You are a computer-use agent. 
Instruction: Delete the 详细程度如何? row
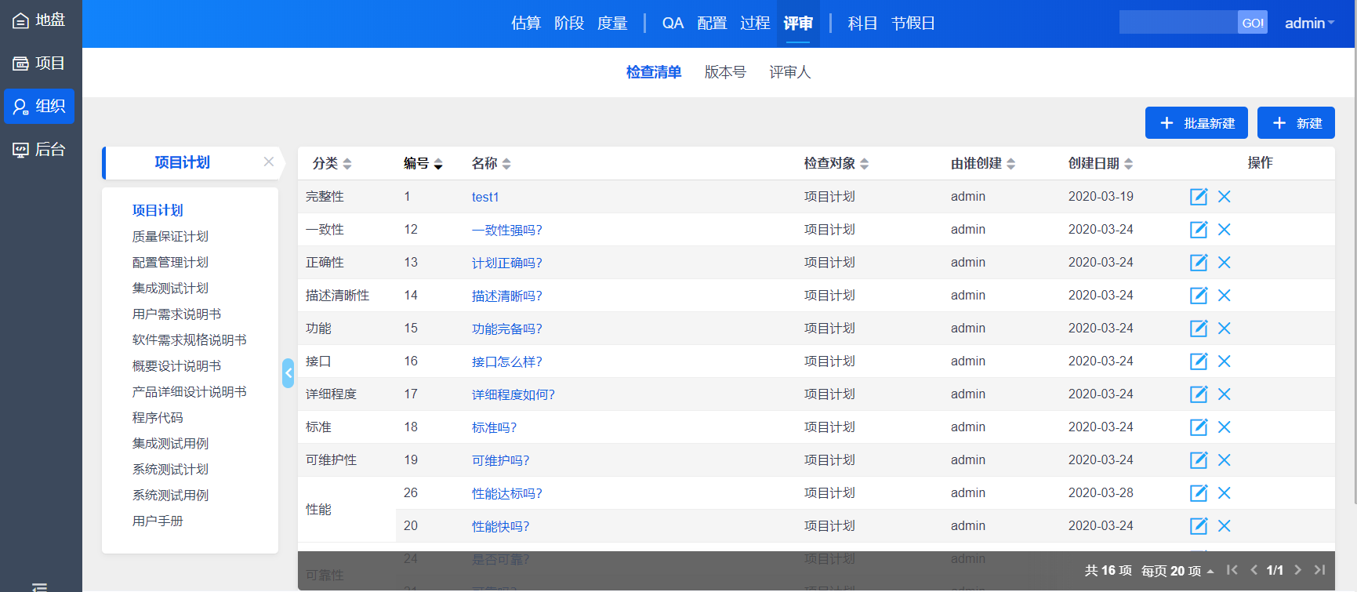[1225, 394]
